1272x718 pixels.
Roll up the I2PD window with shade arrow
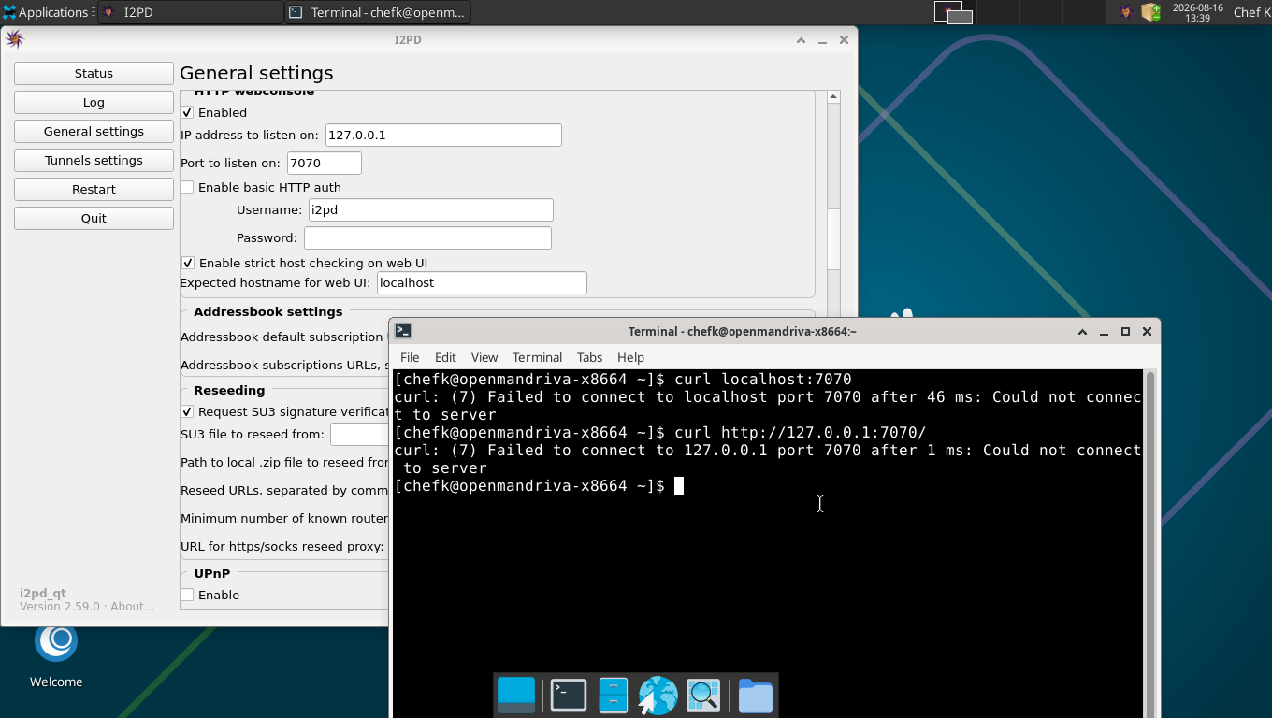coord(801,40)
